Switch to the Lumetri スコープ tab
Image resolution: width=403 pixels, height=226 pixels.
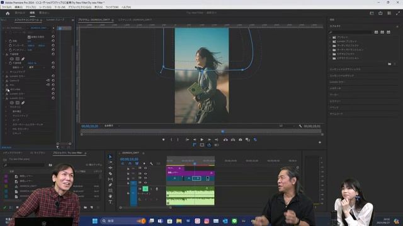point(55,19)
